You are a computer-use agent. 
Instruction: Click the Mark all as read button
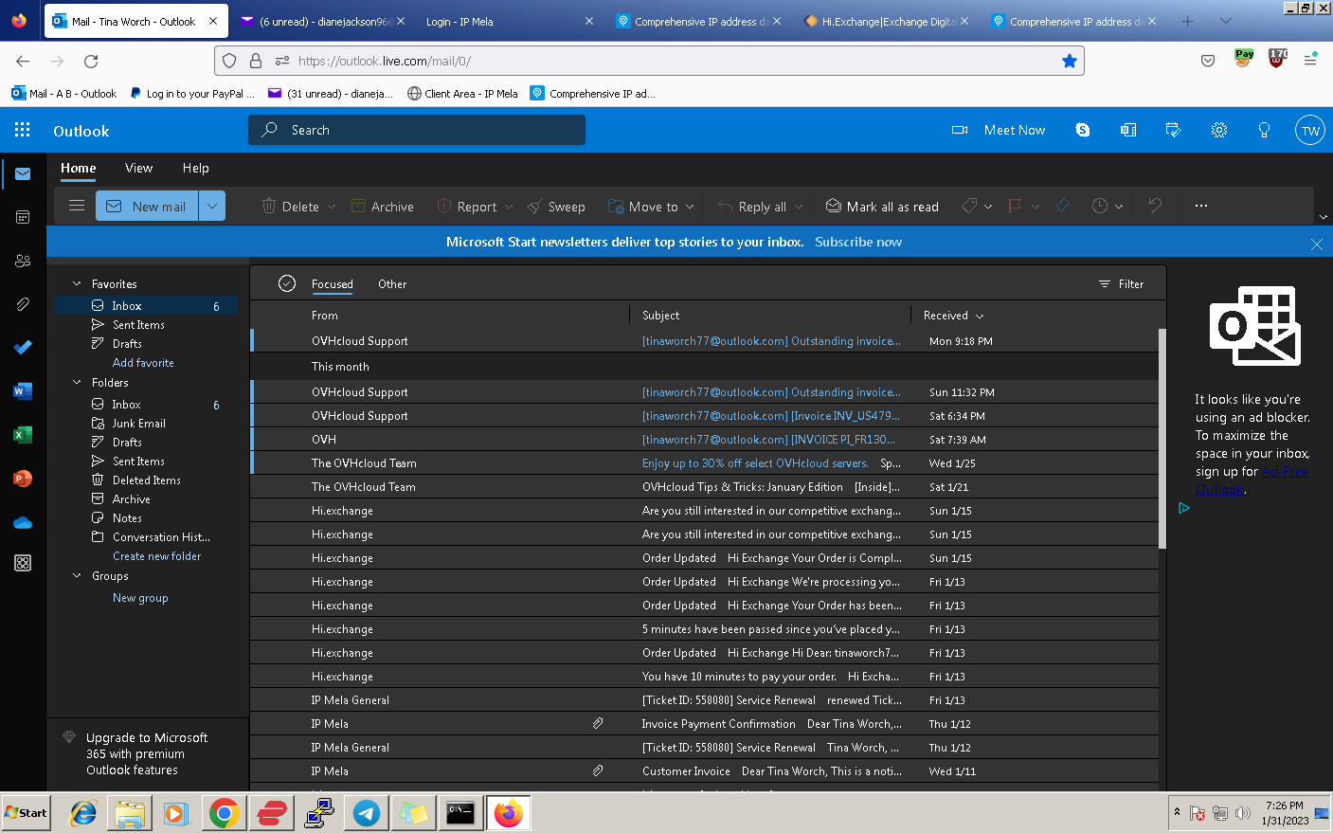(x=882, y=207)
